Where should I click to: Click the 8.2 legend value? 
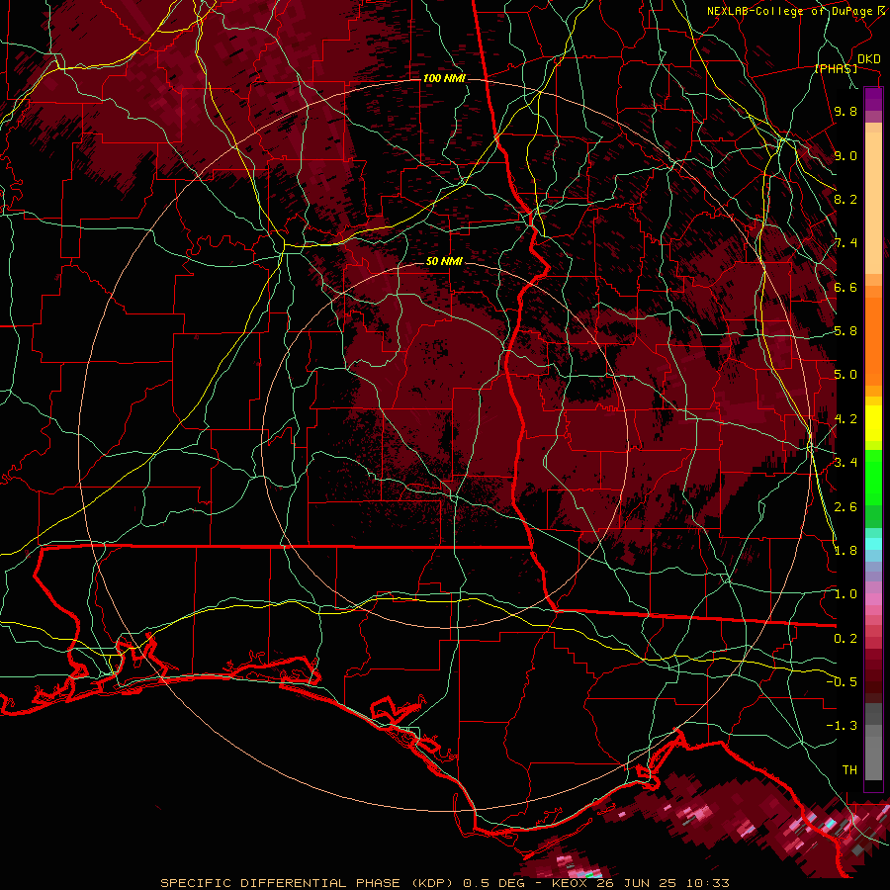point(845,200)
